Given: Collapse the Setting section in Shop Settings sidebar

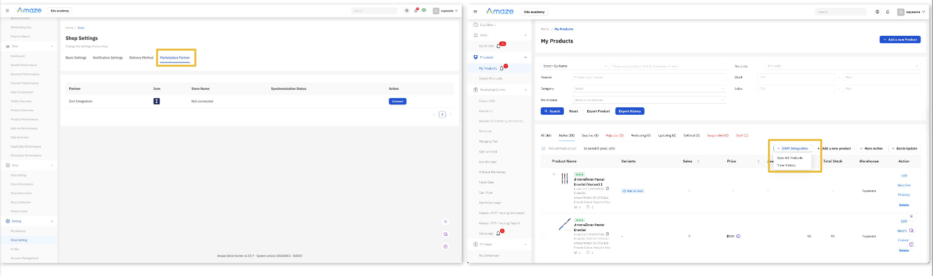Looking at the screenshot, I should pos(52,221).
